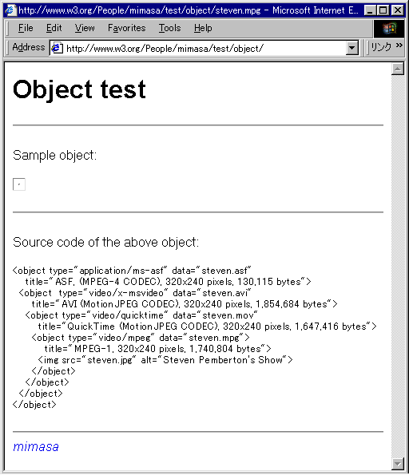Click the リンク links toolbar label
The image size is (409, 475).
click(x=381, y=47)
